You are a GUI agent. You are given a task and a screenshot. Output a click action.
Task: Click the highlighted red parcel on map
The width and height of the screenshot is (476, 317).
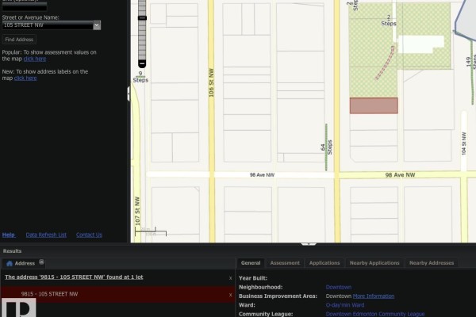[374, 105]
